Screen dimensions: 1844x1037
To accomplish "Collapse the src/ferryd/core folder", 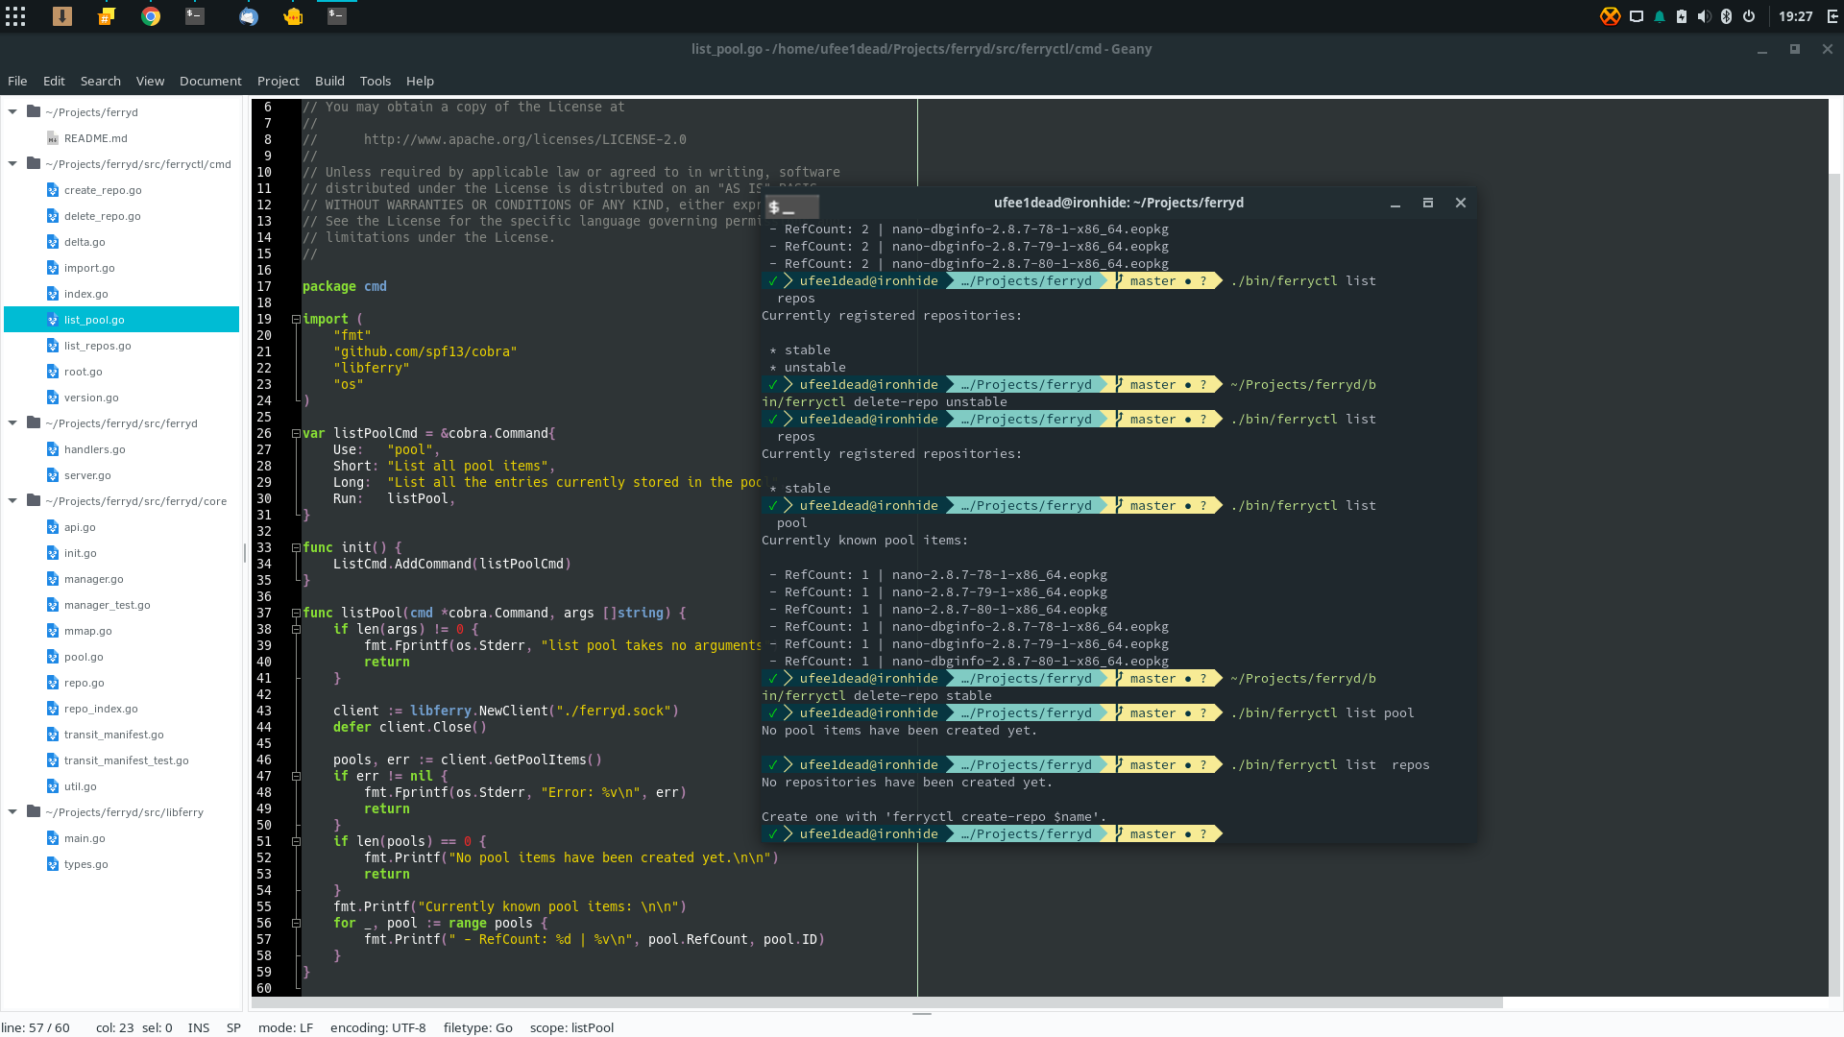I will pyautogui.click(x=12, y=500).
